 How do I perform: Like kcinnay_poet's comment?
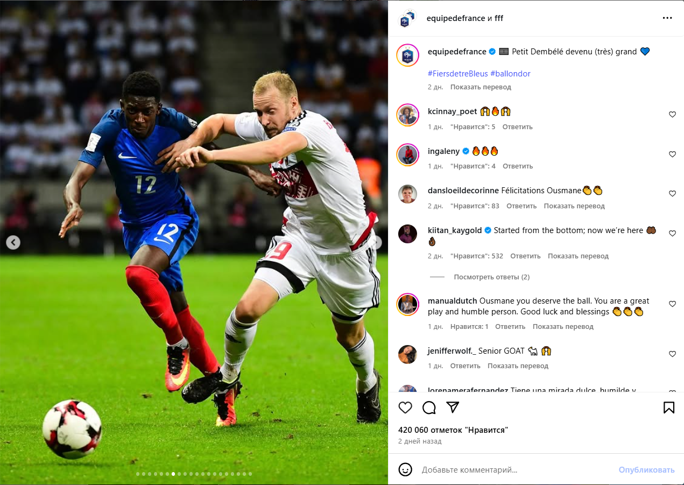[672, 115]
